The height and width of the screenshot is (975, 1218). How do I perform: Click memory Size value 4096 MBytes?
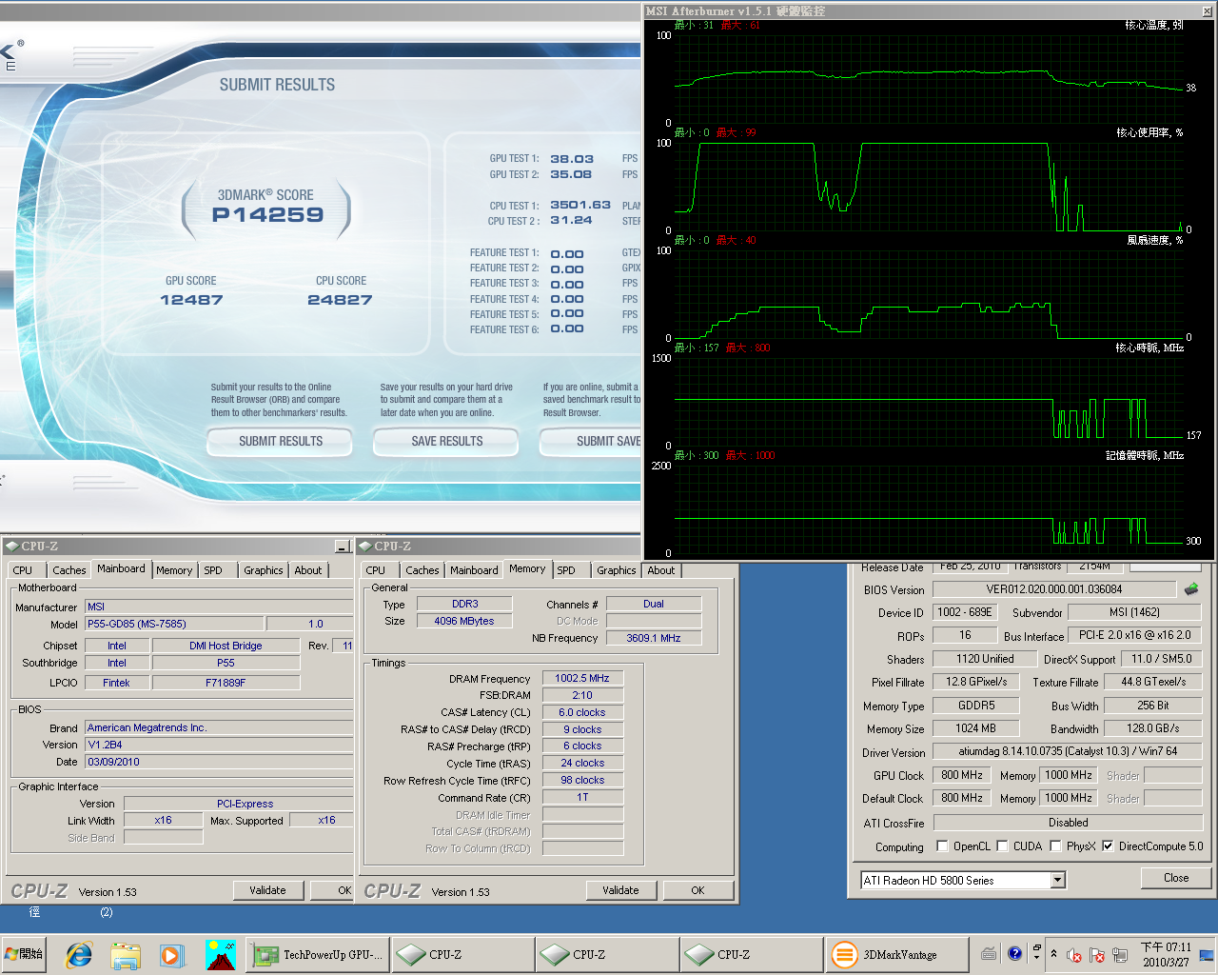[464, 621]
